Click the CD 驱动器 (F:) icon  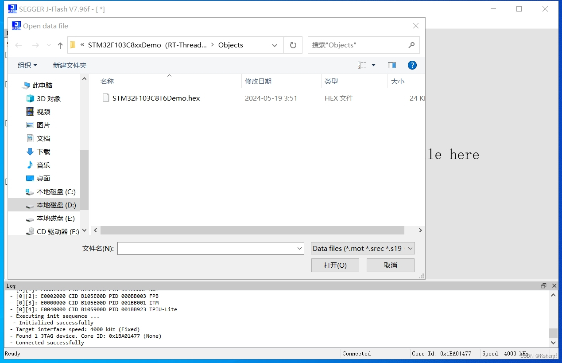(30, 231)
